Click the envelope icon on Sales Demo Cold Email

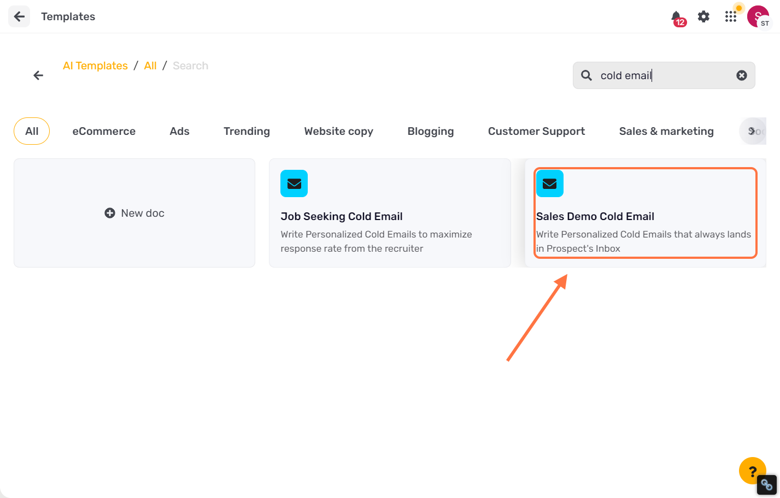tap(550, 183)
